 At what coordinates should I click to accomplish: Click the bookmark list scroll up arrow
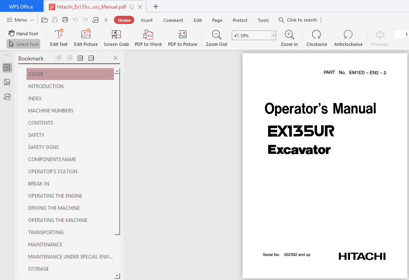[x=117, y=71]
